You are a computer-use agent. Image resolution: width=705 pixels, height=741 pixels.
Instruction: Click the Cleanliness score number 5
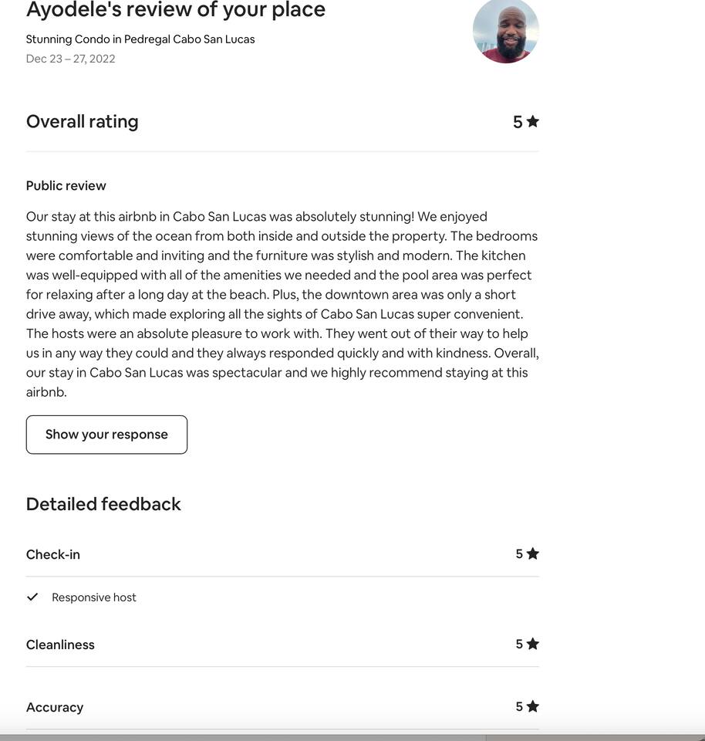(519, 644)
